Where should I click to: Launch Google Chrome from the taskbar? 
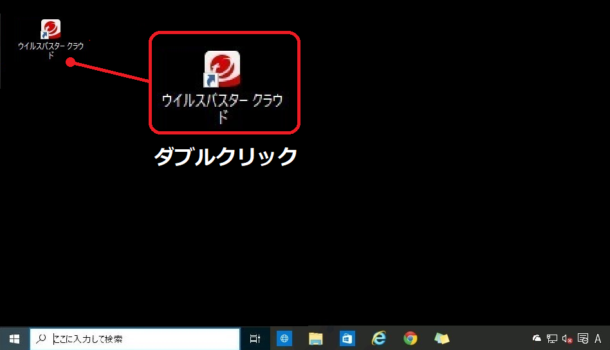point(411,338)
